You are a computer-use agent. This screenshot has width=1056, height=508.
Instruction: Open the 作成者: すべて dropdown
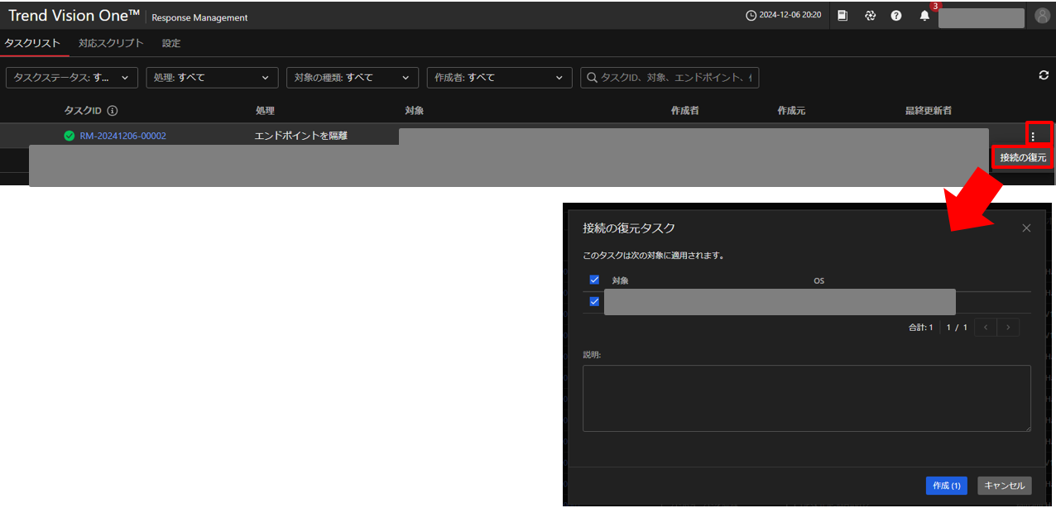coord(499,78)
